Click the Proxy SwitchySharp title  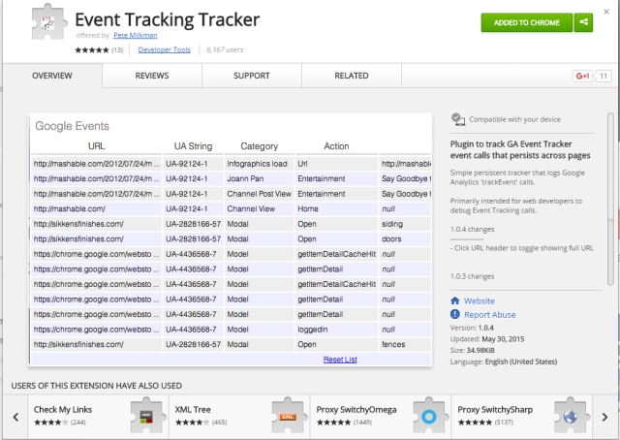coord(495,410)
